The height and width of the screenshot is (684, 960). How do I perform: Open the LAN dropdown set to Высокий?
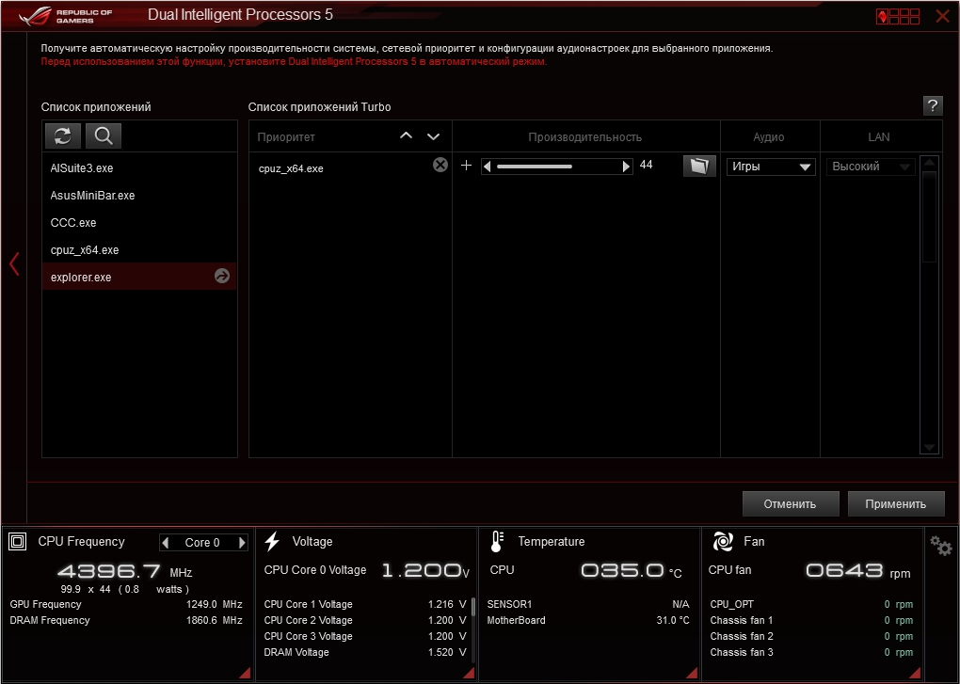(870, 167)
